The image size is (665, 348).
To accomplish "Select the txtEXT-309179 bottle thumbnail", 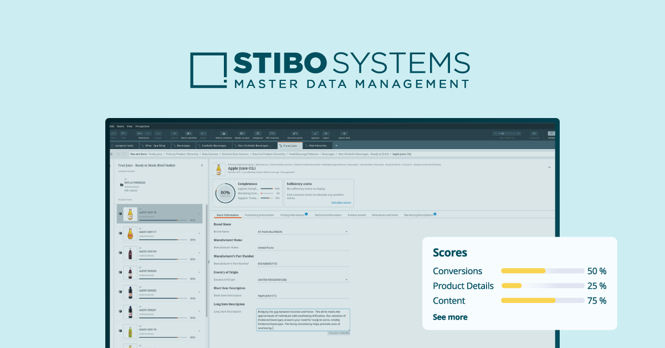I will (x=130, y=331).
